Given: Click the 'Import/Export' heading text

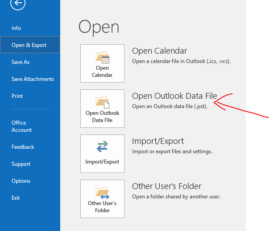Looking at the screenshot, I should (x=158, y=141).
